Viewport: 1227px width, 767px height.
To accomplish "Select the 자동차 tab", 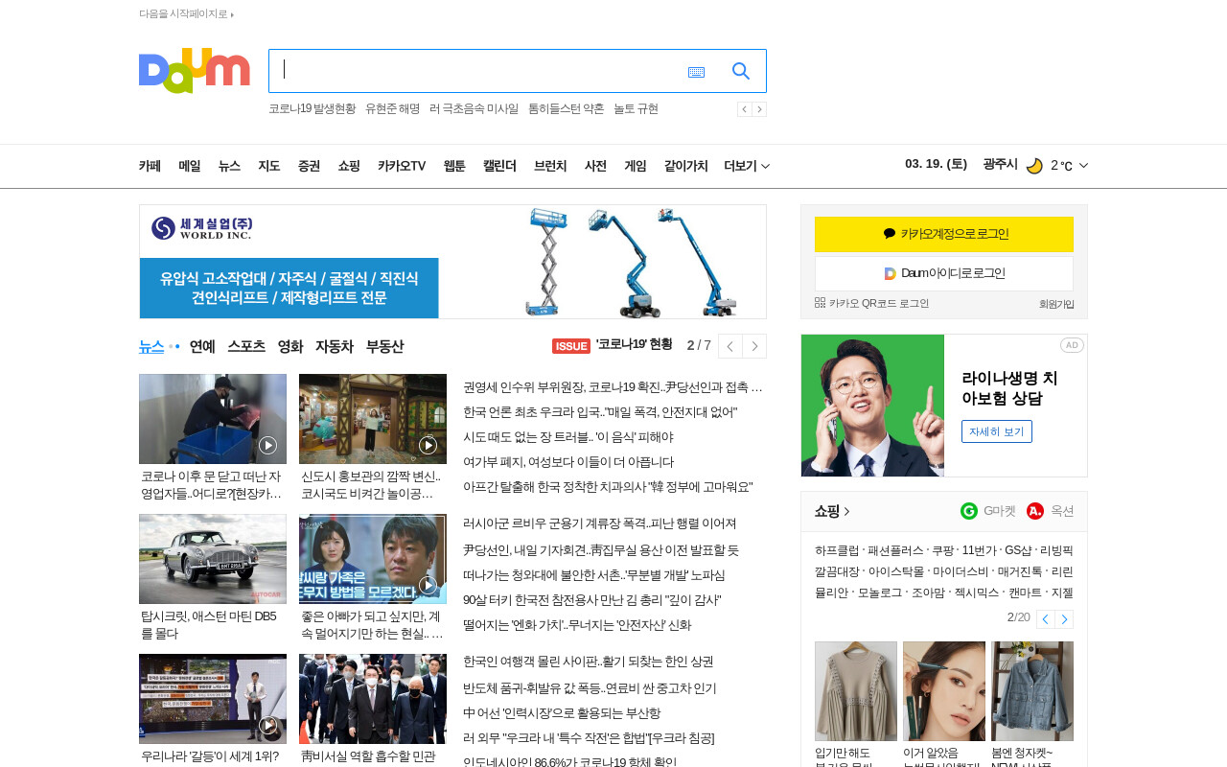I will pyautogui.click(x=335, y=346).
